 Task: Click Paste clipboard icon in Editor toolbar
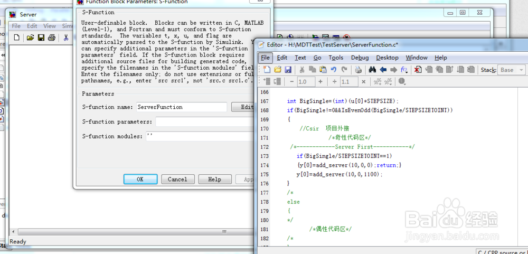(323, 70)
